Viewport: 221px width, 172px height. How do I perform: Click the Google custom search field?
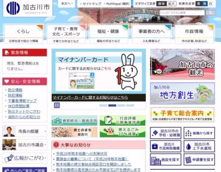click(182, 13)
